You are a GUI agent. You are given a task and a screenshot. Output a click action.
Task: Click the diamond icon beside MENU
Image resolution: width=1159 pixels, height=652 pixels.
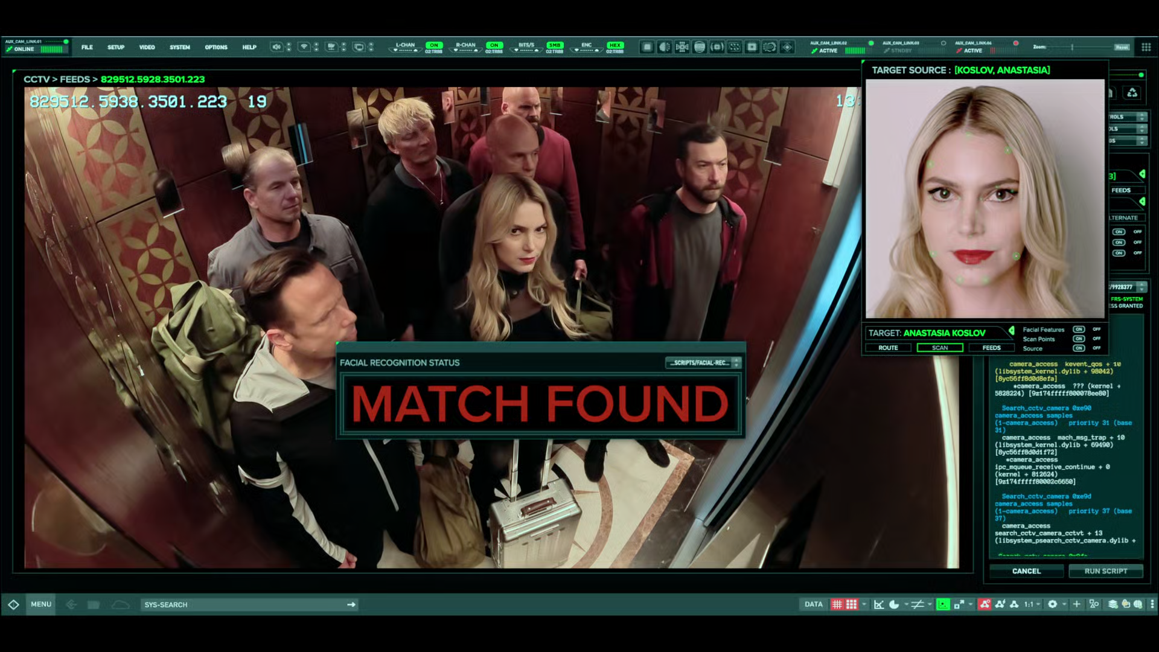click(x=13, y=604)
